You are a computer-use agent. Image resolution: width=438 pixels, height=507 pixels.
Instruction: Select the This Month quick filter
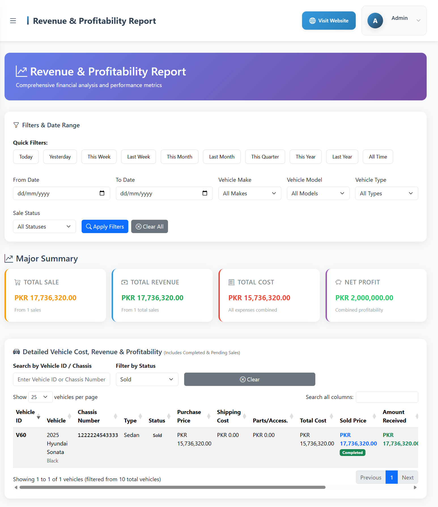[x=179, y=157]
